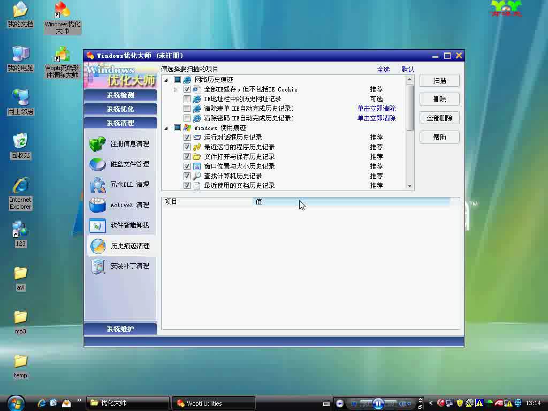Open Internet Explorer desktop icon
This screenshot has width=548, height=411.
tap(20, 194)
